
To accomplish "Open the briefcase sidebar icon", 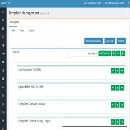I will pyautogui.click(x=3, y=62).
